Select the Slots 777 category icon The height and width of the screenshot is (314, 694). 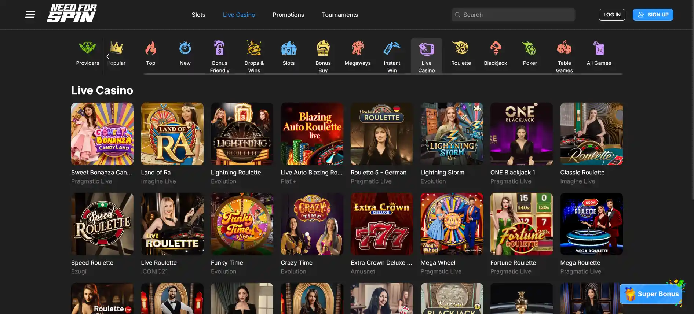click(x=289, y=48)
